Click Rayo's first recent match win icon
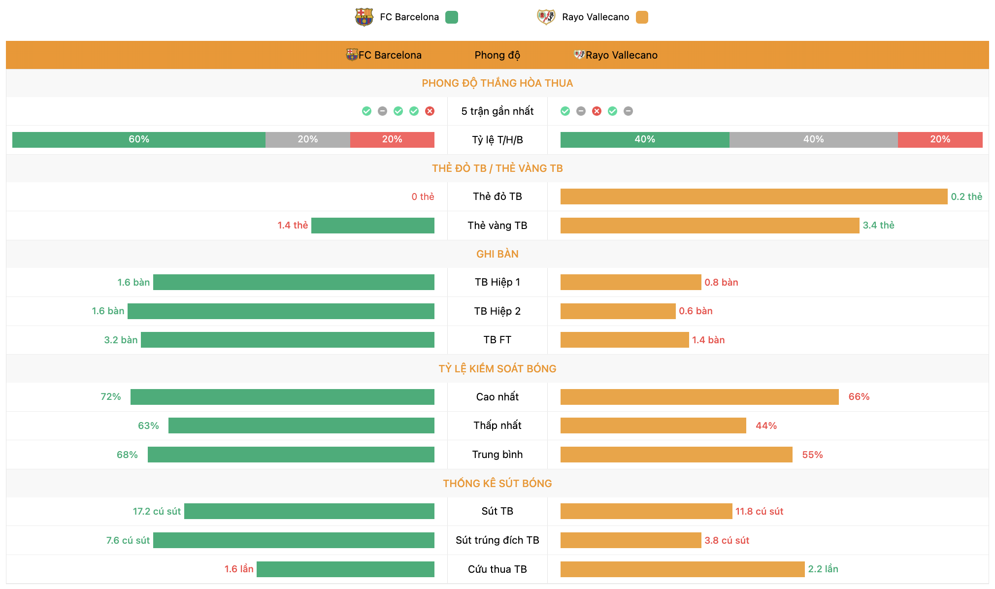Screen dimensions: 995x589 [x=565, y=111]
